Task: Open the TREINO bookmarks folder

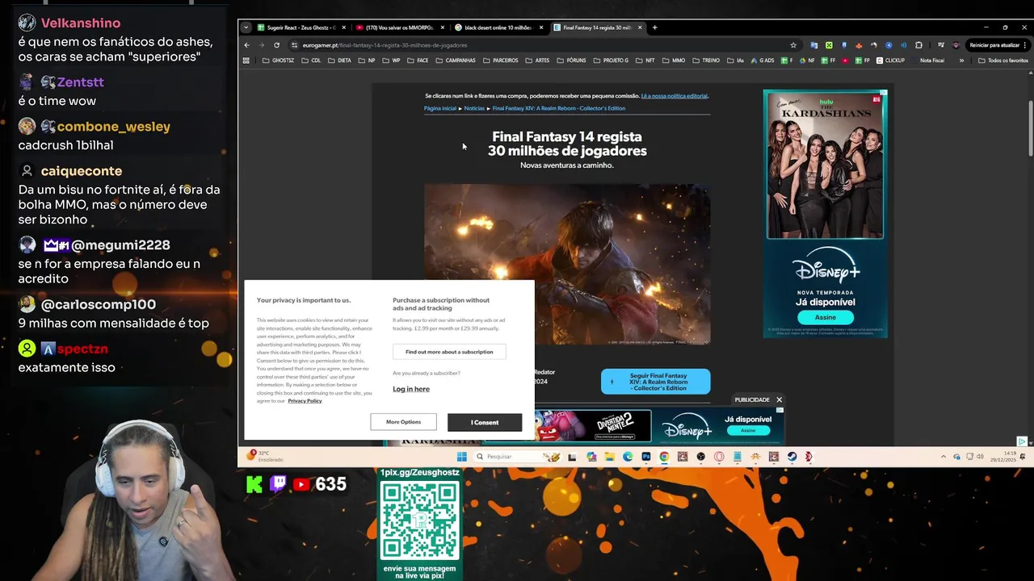Action: [x=706, y=61]
